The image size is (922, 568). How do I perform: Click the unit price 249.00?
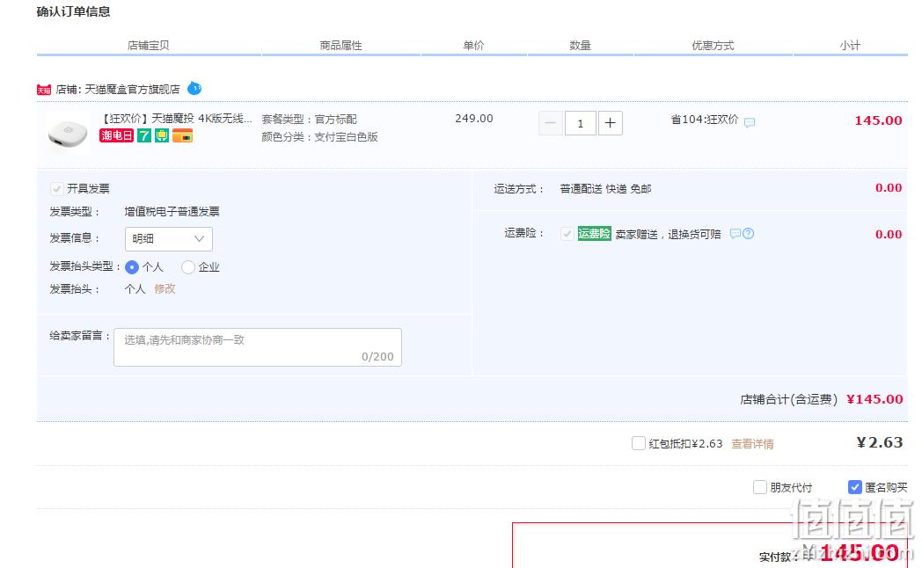coord(474,119)
